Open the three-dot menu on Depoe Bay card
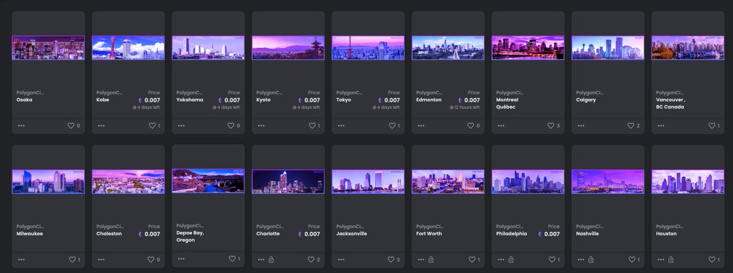Viewport: 733px width, 273px height. coord(181,259)
